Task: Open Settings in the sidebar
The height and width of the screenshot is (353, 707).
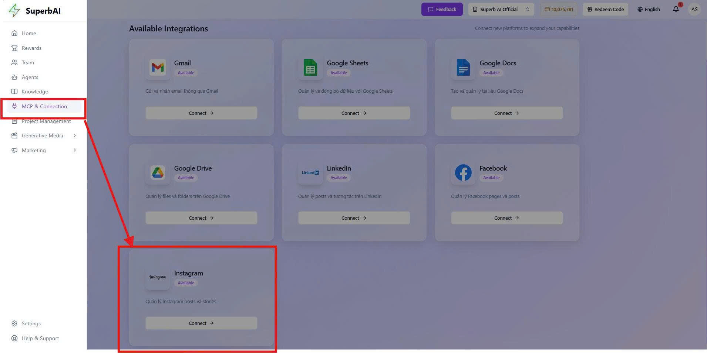Action: [x=31, y=323]
